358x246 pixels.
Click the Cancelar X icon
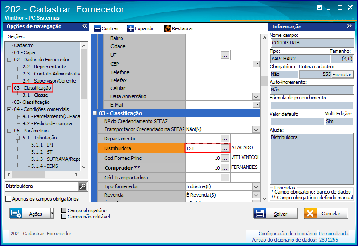pyautogui.click(x=310, y=214)
